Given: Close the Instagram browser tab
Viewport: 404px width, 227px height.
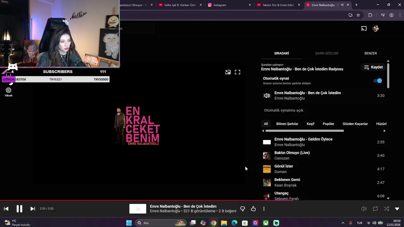Looking at the screenshot, I should click(x=250, y=5).
